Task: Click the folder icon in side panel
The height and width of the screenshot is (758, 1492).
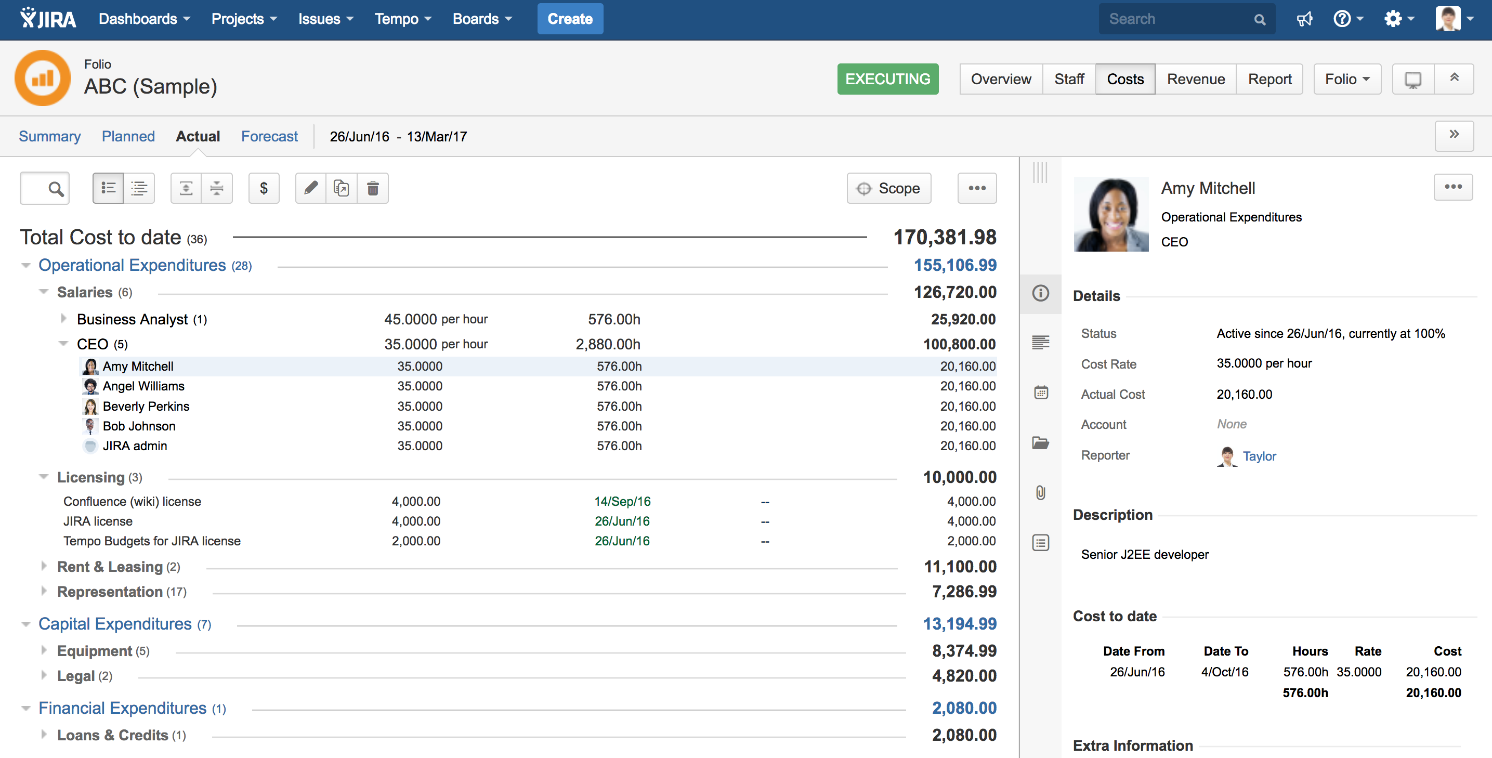Action: tap(1040, 443)
